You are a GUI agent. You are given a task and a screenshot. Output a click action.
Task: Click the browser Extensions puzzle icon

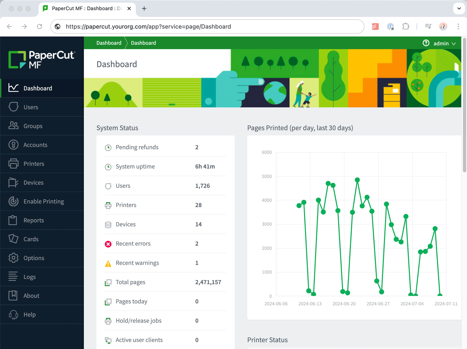click(406, 27)
